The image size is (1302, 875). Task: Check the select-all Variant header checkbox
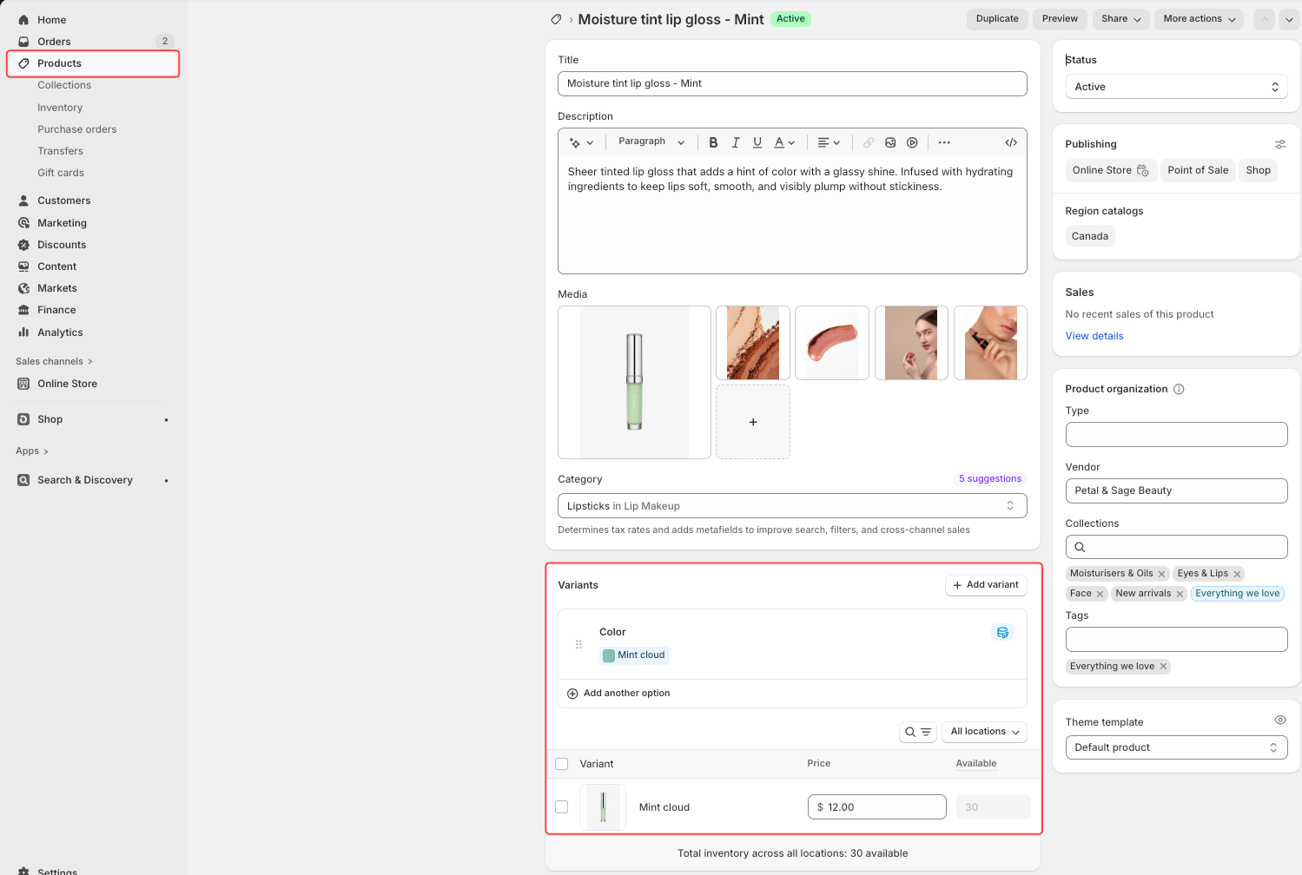click(562, 764)
